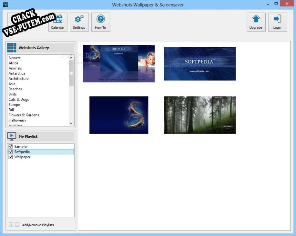Uncheck the Wallpaper playlist checkbox
296x236 pixels.
click(11, 157)
